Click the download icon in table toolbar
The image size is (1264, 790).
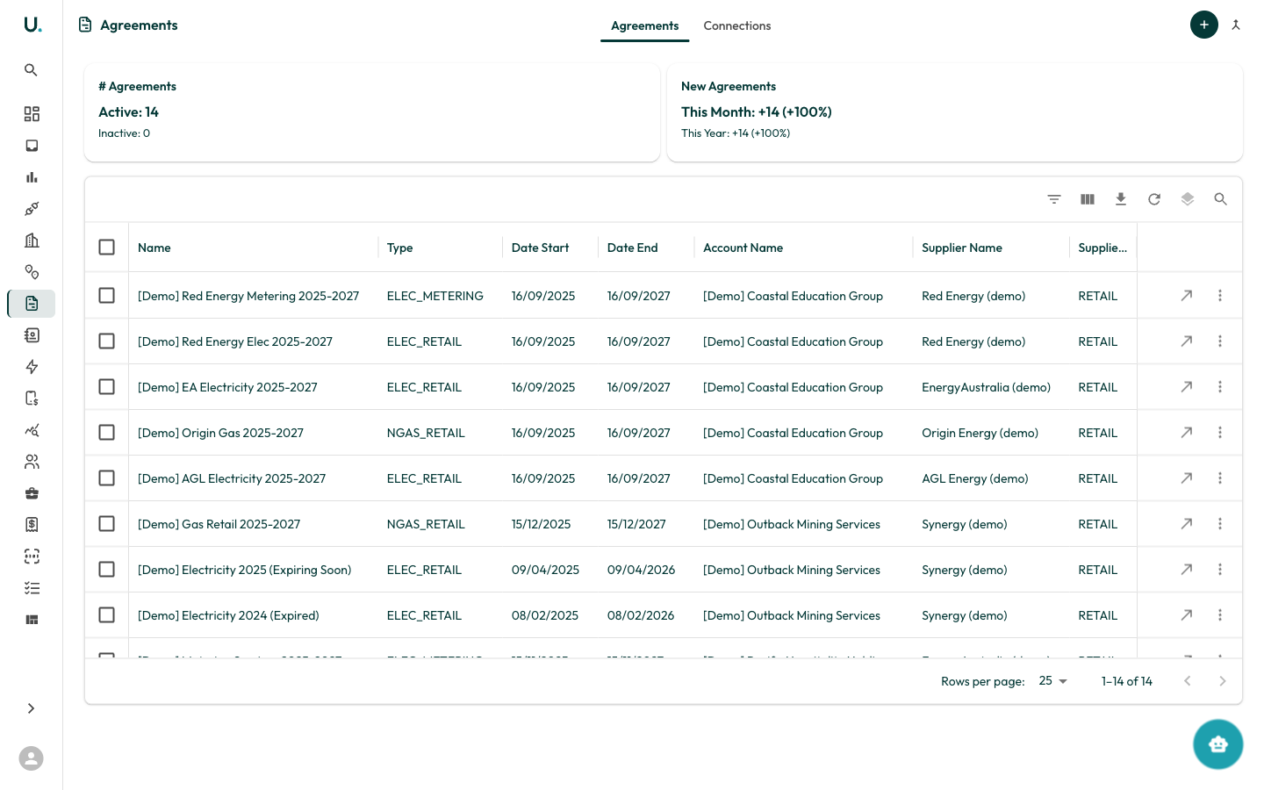(1121, 199)
